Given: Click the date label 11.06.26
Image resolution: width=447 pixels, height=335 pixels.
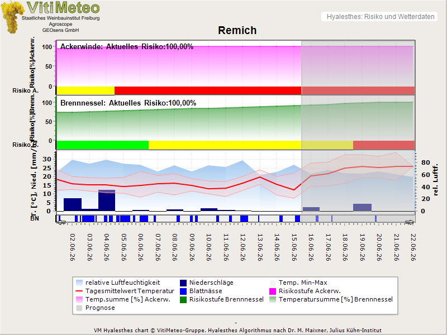Looking at the screenshot, I should (x=226, y=247).
